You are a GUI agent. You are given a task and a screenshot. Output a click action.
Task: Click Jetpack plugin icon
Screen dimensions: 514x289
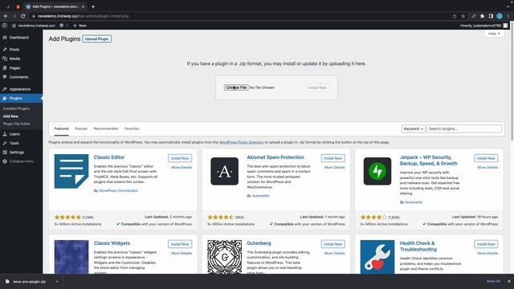[x=377, y=171]
